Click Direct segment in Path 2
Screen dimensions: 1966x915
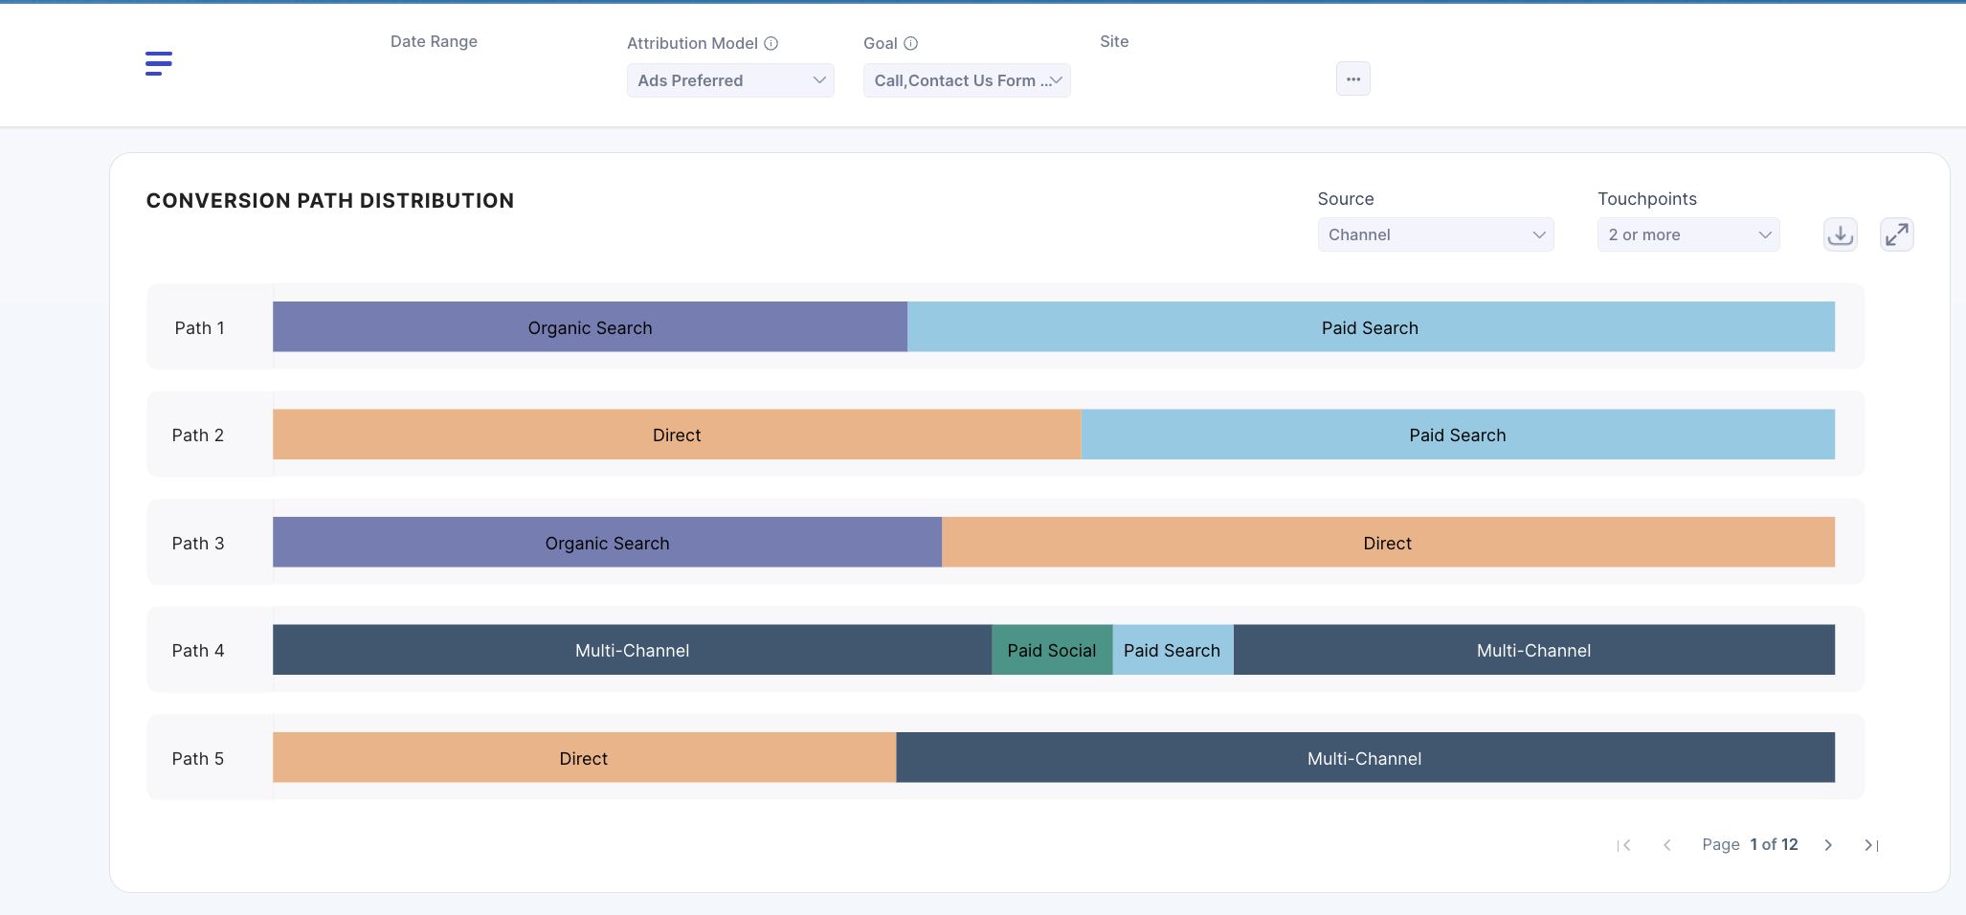pos(677,435)
